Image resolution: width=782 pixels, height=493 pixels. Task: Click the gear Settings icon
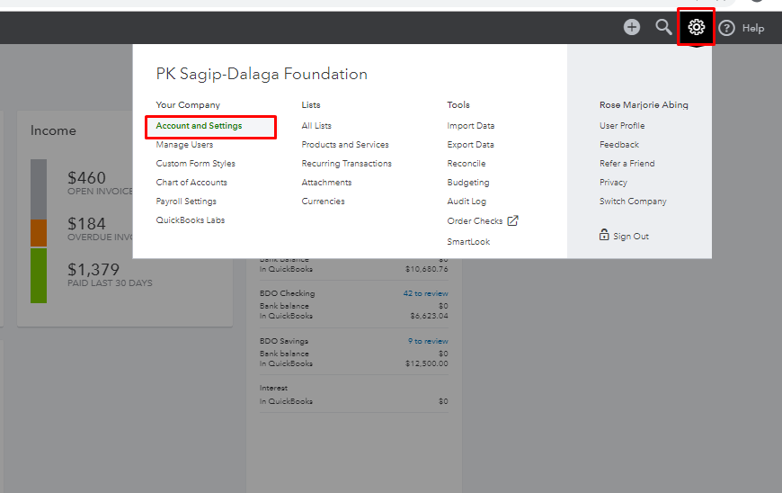click(x=696, y=28)
